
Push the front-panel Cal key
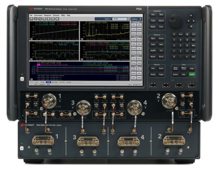pyautogui.click(x=161, y=51)
